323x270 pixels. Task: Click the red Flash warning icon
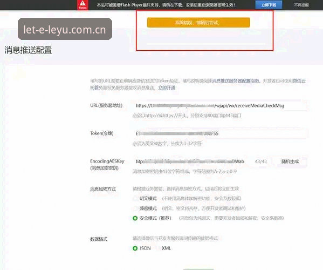[x=83, y=5]
